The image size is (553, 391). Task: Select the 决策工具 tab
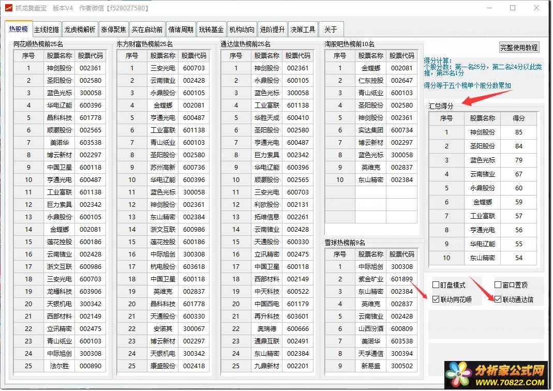[303, 29]
